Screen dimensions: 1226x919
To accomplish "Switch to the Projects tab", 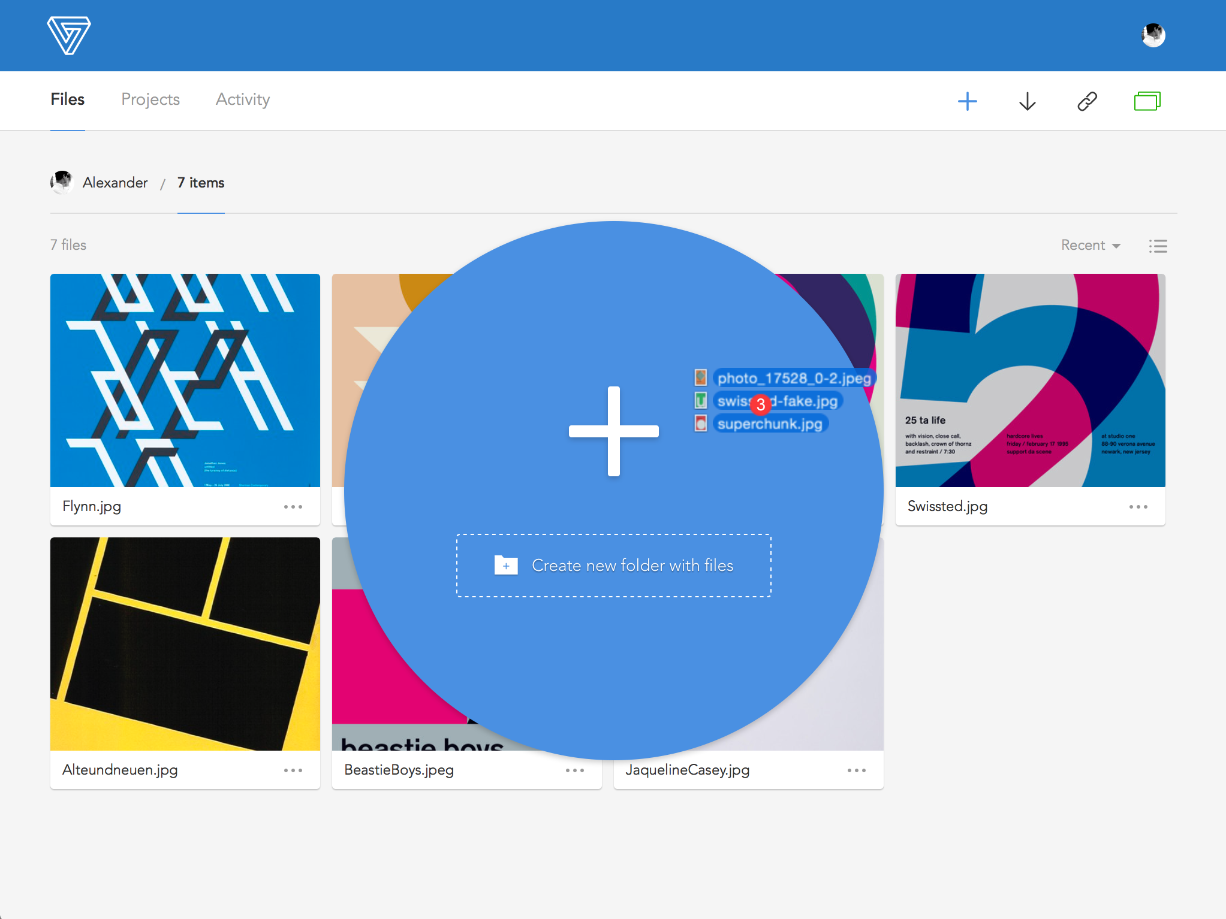I will tap(150, 99).
